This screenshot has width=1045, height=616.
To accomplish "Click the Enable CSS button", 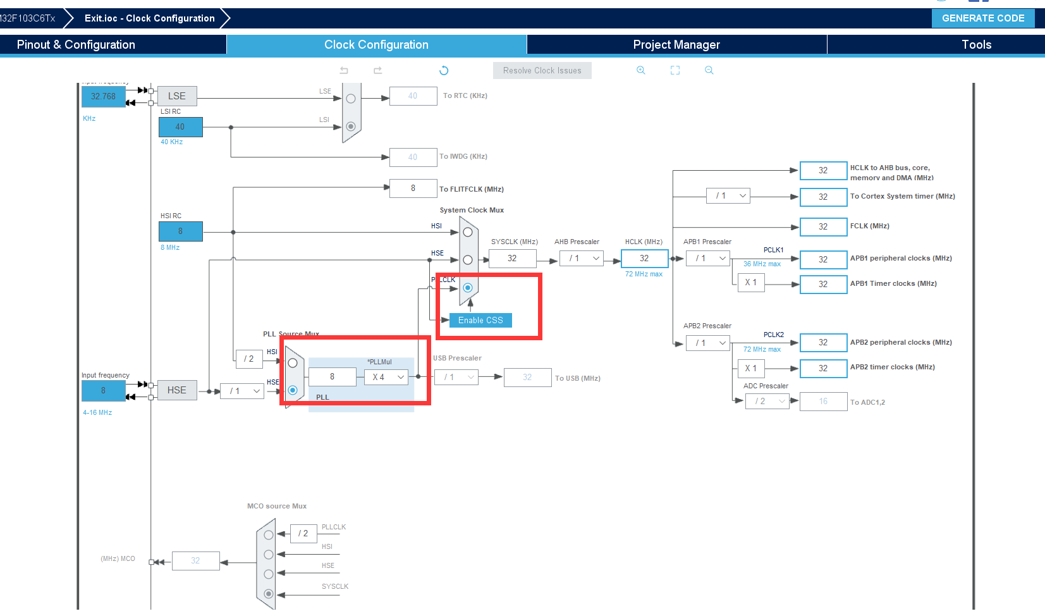I will [x=480, y=320].
